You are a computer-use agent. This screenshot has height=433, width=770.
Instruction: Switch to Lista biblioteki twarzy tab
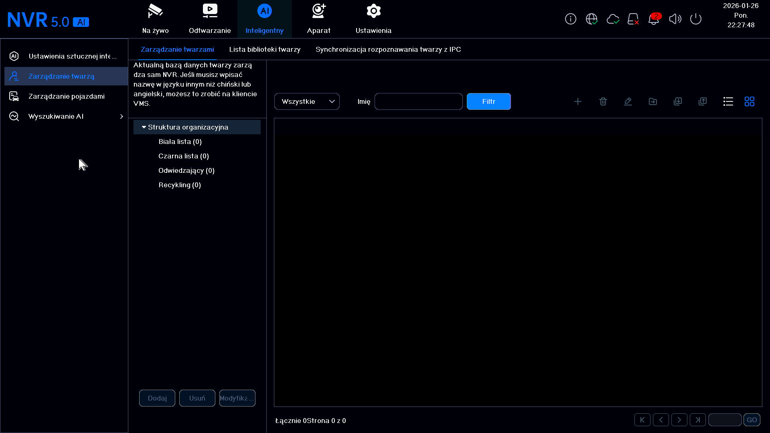[x=265, y=49]
